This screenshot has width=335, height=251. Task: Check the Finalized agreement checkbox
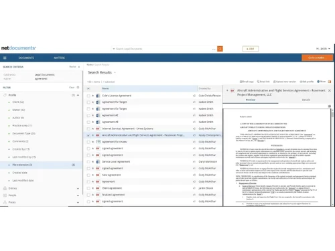coord(88,195)
